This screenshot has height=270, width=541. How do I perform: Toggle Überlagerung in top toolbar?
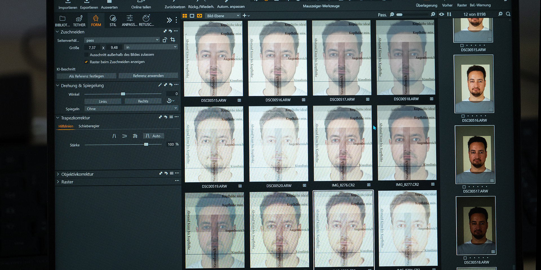point(427,5)
